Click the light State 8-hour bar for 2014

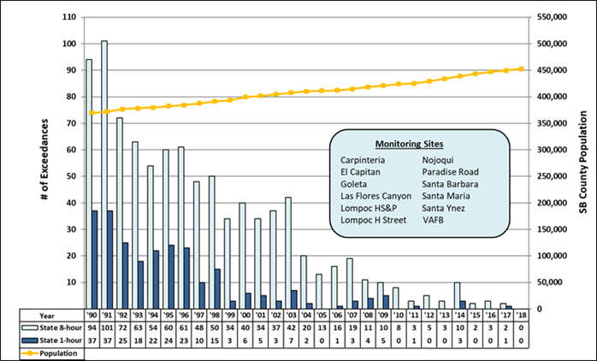click(x=458, y=291)
